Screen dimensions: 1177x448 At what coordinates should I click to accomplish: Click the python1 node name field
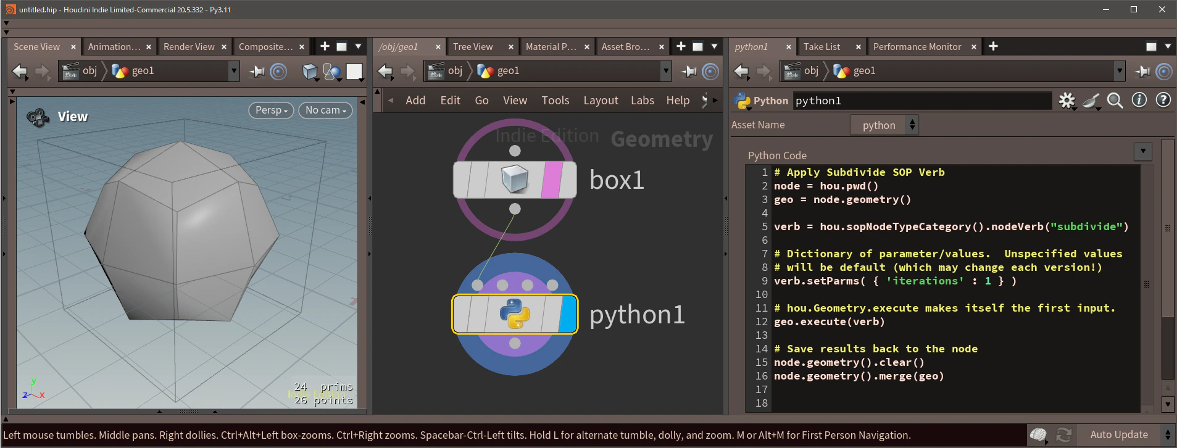tap(922, 101)
